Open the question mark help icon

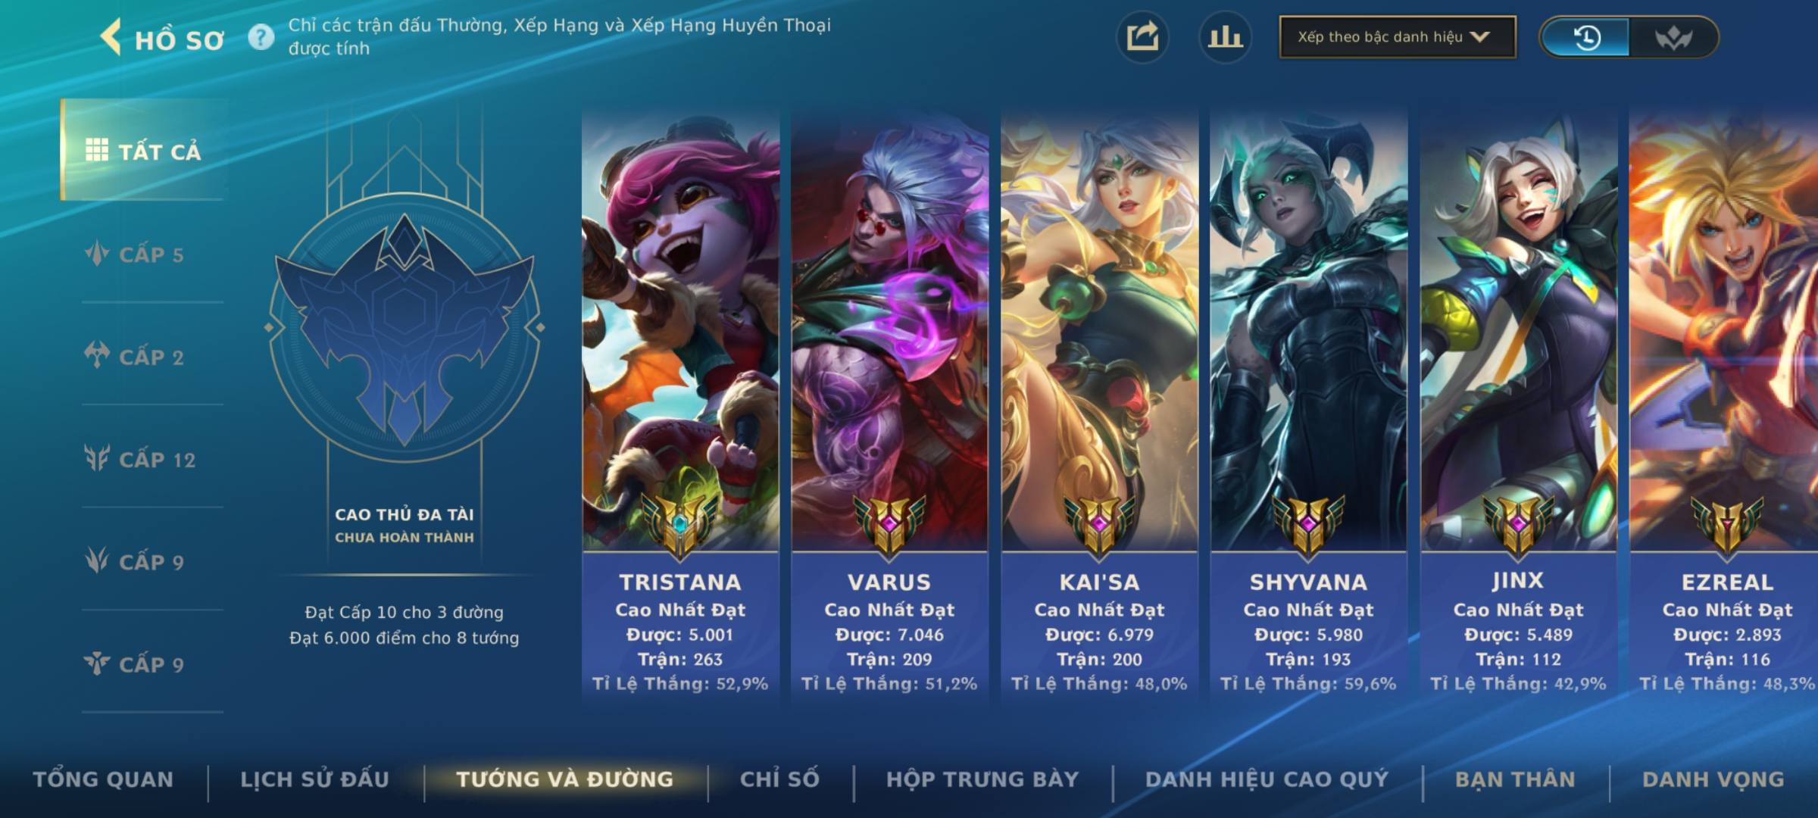tap(261, 37)
